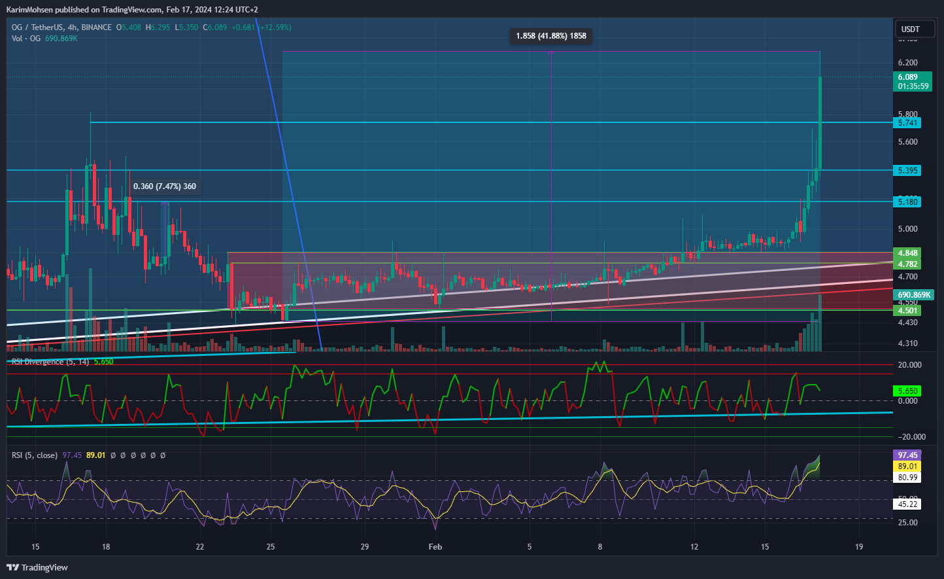Click the 29 date on time axis
The image size is (944, 579).
[365, 547]
